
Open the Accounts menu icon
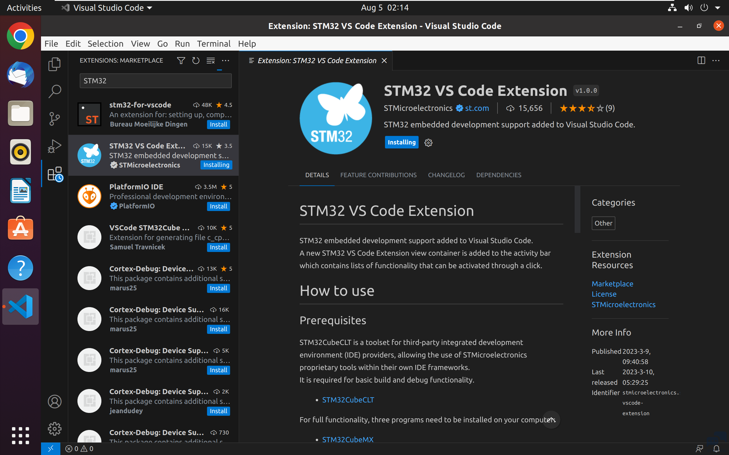54,402
